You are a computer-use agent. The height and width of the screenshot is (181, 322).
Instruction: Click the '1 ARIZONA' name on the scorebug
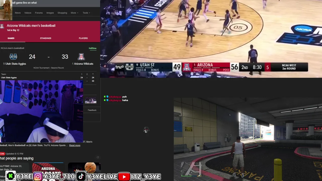203,65
